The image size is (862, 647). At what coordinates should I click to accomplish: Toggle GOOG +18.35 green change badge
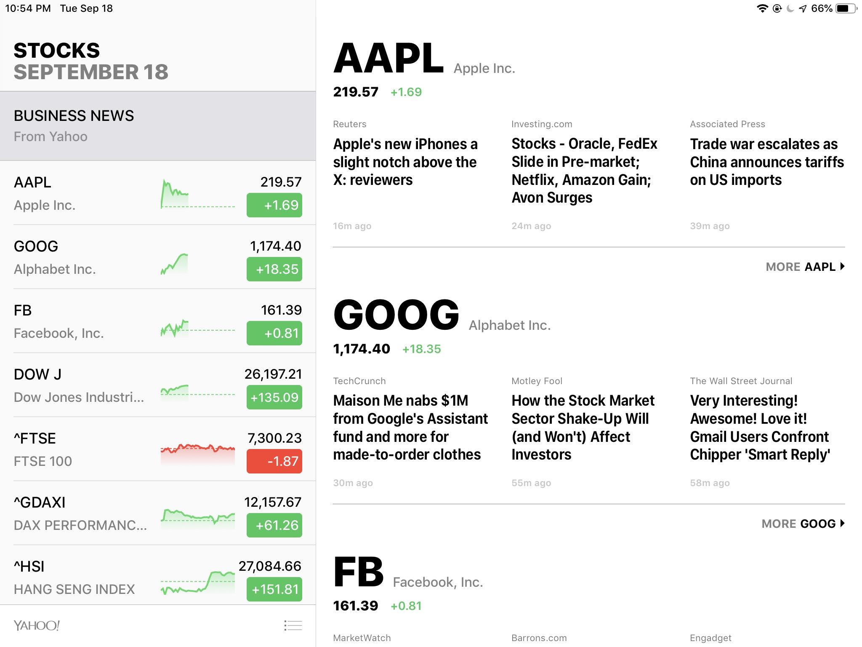pyautogui.click(x=274, y=269)
